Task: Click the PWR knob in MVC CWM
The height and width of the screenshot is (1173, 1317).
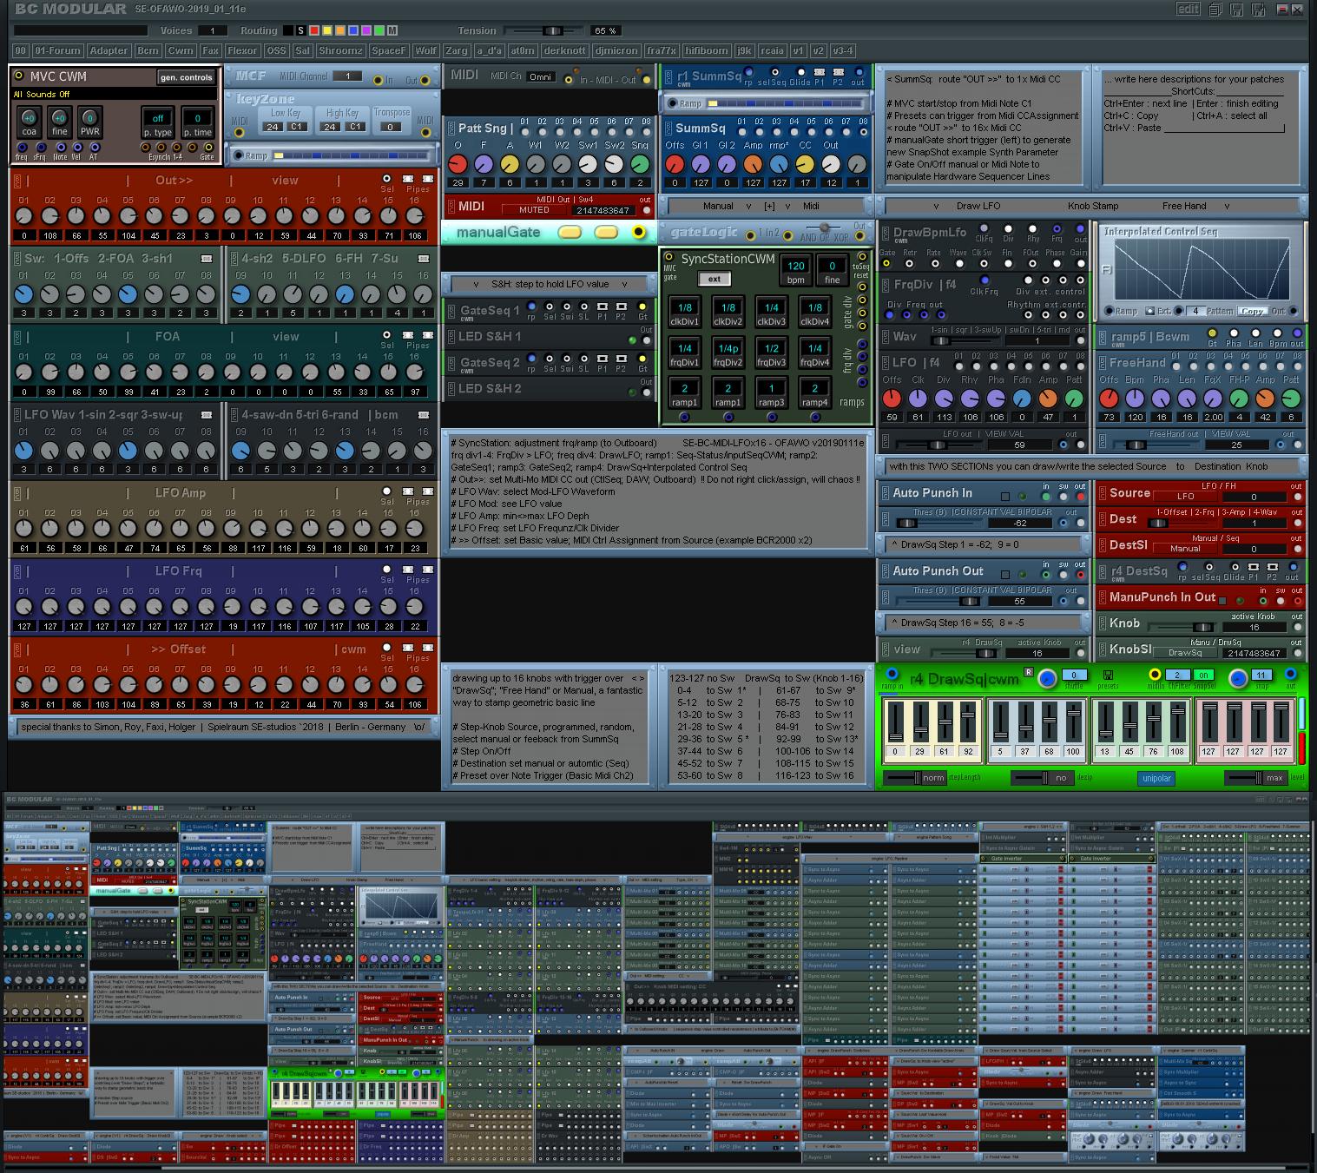Action: pyautogui.click(x=89, y=118)
